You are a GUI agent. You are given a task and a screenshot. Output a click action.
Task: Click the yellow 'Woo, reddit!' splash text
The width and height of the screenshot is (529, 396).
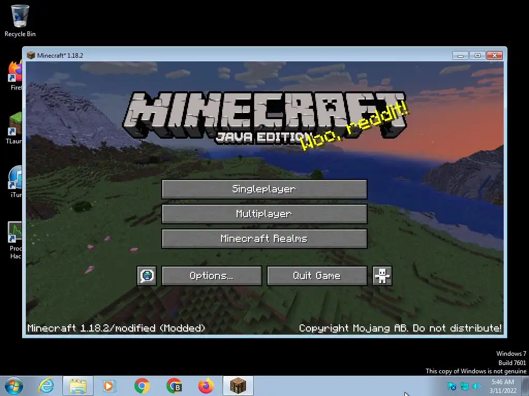click(x=354, y=125)
